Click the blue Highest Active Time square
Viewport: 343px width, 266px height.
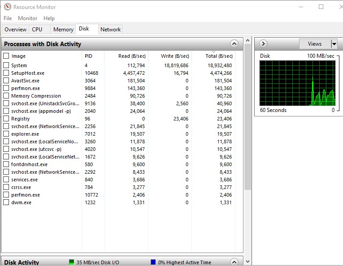pos(153,262)
